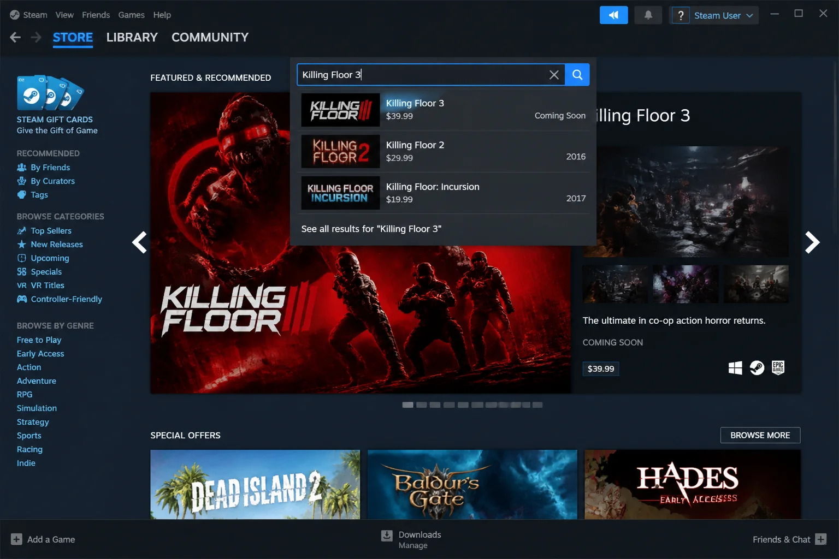The image size is (839, 559).
Task: Go back with the left arrow navigation icon
Action: point(15,37)
